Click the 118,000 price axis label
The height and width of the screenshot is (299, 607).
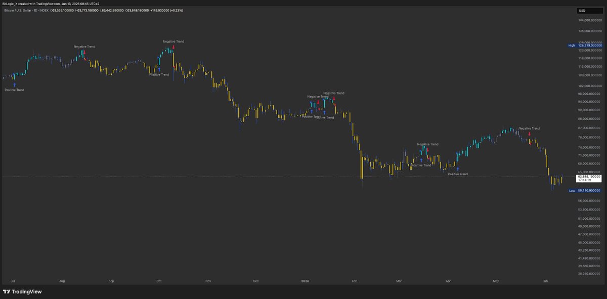click(x=589, y=59)
